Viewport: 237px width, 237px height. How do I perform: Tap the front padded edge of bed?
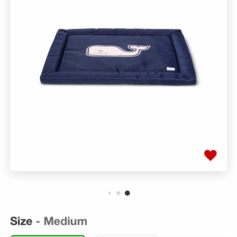(x=118, y=78)
